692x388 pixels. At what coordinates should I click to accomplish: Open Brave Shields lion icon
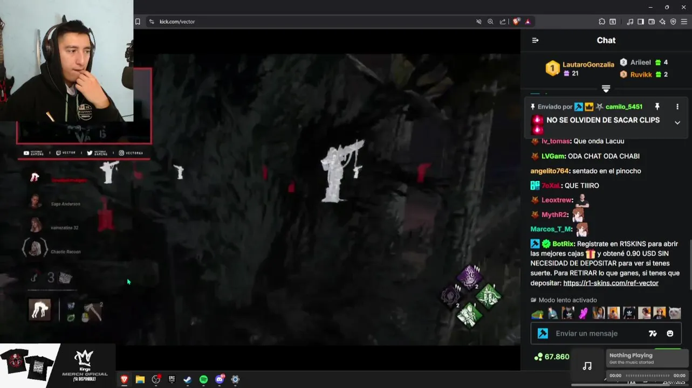516,22
